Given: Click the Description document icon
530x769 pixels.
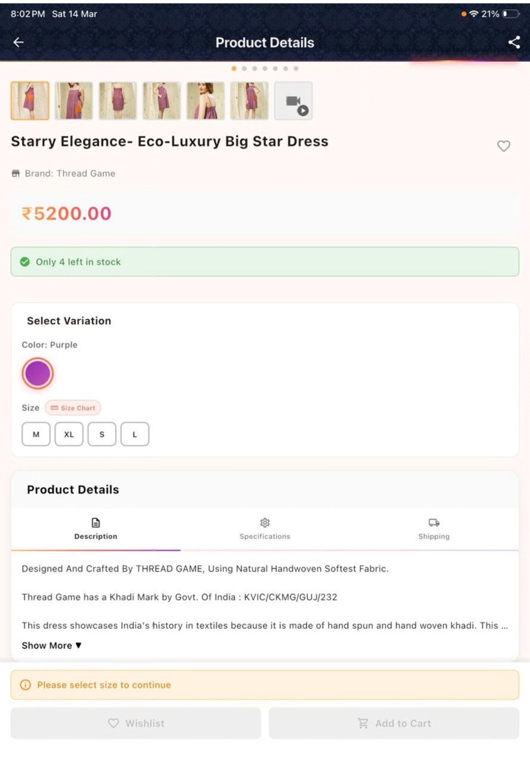Looking at the screenshot, I should 95,523.
